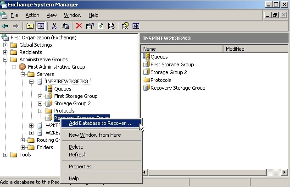This screenshot has height=188, width=290.
Task: Expand the Storage Group 2 tree node
Action: point(40,103)
